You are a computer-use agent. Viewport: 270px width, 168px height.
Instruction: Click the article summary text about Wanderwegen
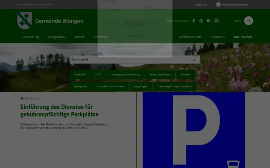click(x=64, y=126)
